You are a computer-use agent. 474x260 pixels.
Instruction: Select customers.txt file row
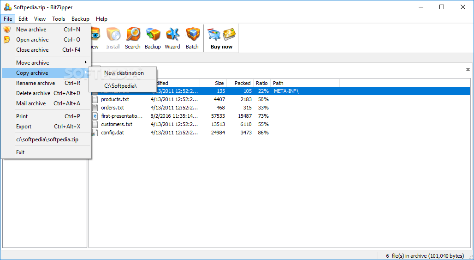(x=281, y=124)
